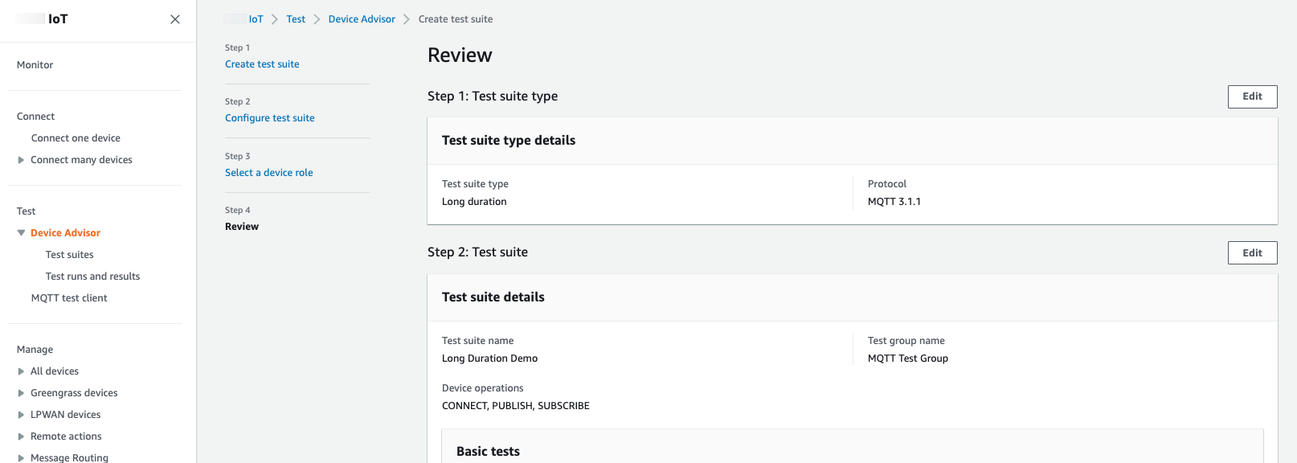Expand the Connect many devices section
The image size is (1297, 463).
pos(21,160)
